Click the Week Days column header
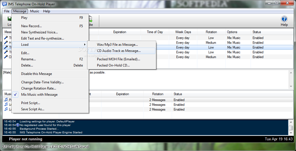Viewport: 296px width, 151px height. (x=183, y=32)
